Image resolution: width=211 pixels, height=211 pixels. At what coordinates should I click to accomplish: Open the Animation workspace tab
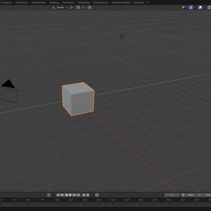pyautogui.click(x=68, y=3)
